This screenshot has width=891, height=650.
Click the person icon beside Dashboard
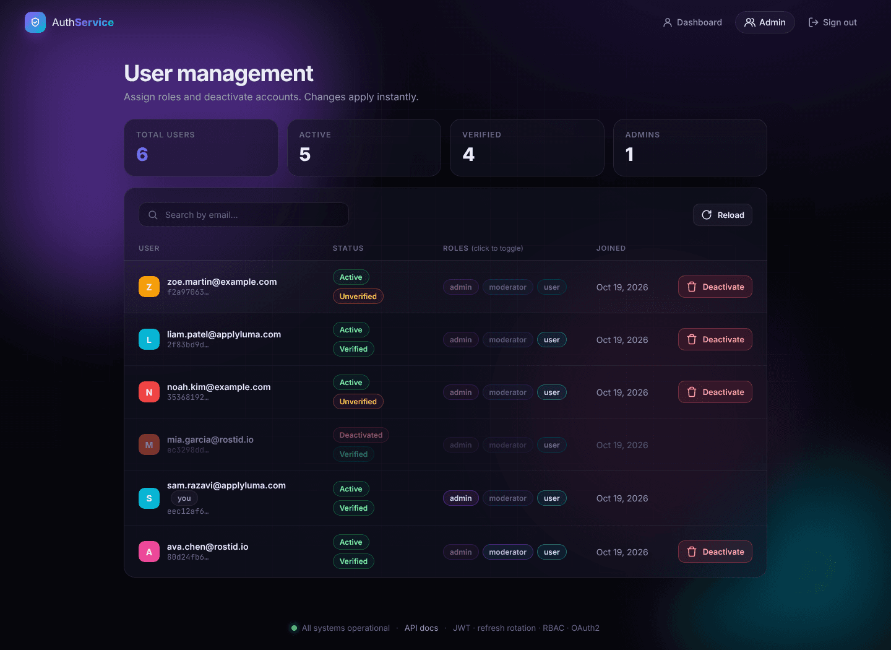coord(668,22)
